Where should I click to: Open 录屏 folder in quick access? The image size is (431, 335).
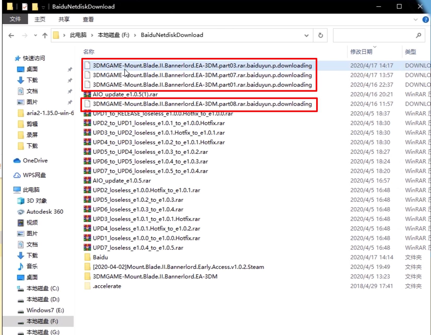[x=32, y=135]
